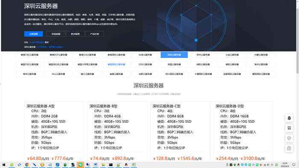Click the ¥1545.6元/年 price

pos(190,159)
